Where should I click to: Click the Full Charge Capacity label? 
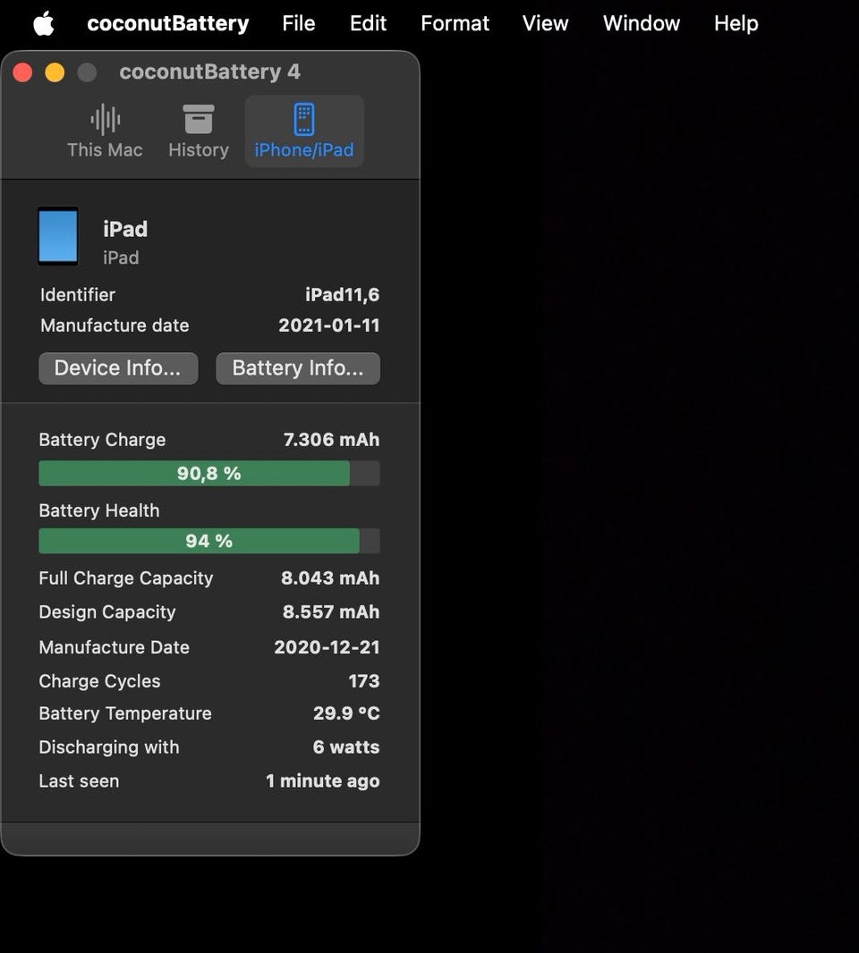tap(126, 578)
